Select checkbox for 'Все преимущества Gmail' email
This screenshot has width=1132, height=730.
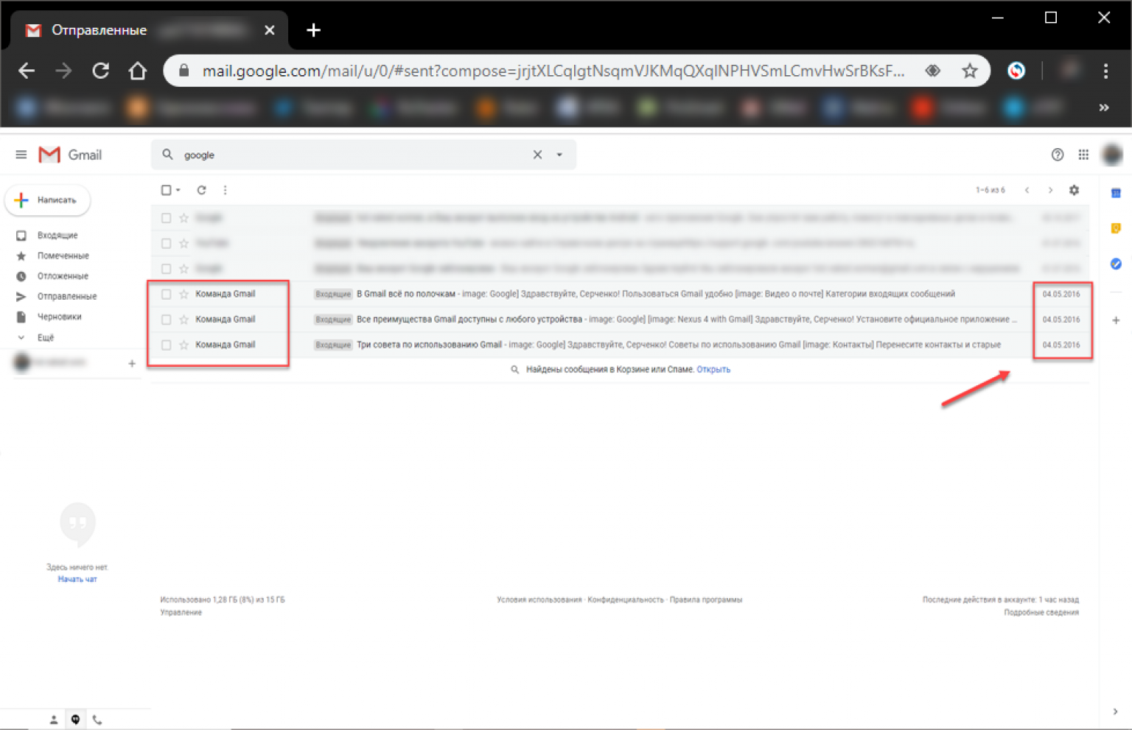[x=166, y=320]
